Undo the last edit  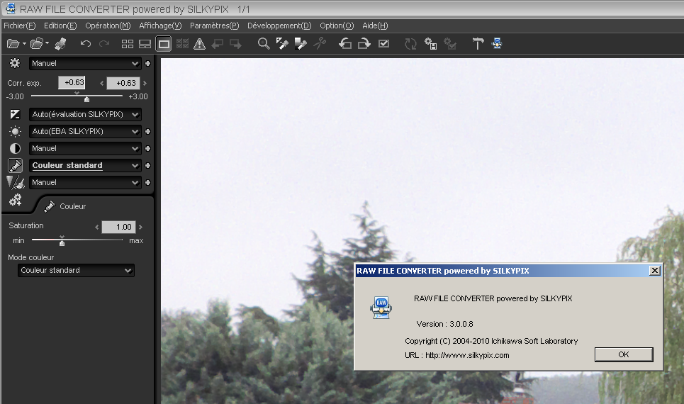86,44
